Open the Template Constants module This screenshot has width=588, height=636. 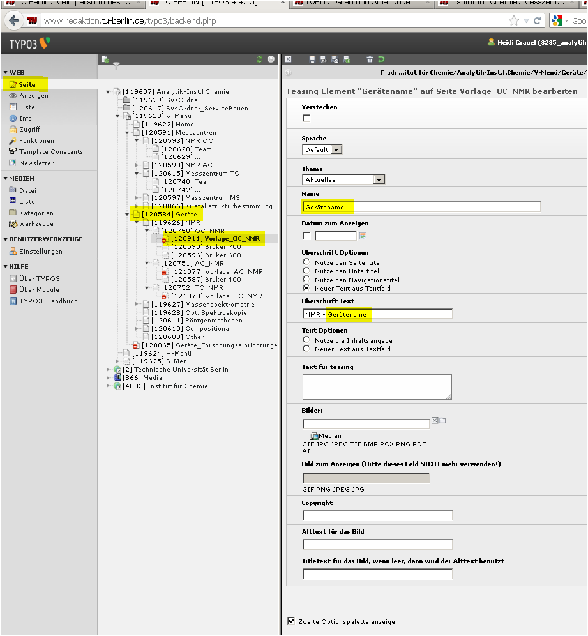coord(46,152)
